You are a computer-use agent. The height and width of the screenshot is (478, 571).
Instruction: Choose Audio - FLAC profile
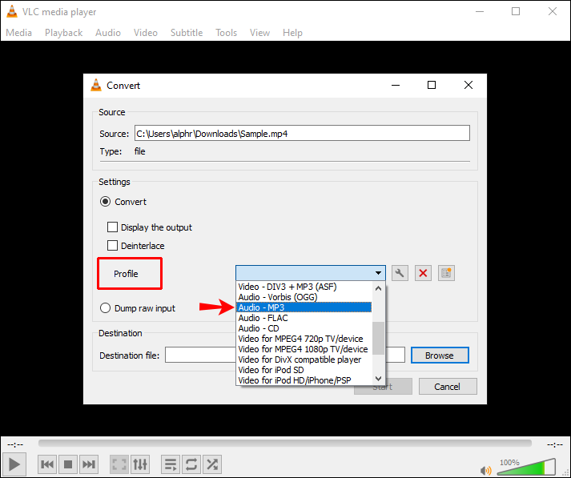point(304,318)
